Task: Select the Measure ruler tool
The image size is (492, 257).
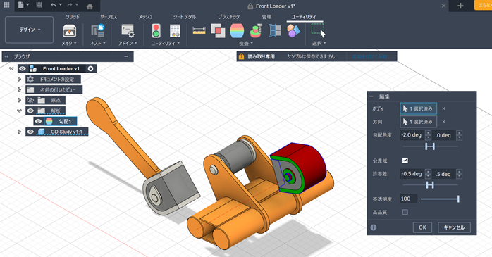Action: tap(199, 31)
